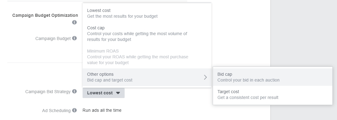Click the right chevron in Other options row
This screenshot has width=337, height=120.
[205, 77]
